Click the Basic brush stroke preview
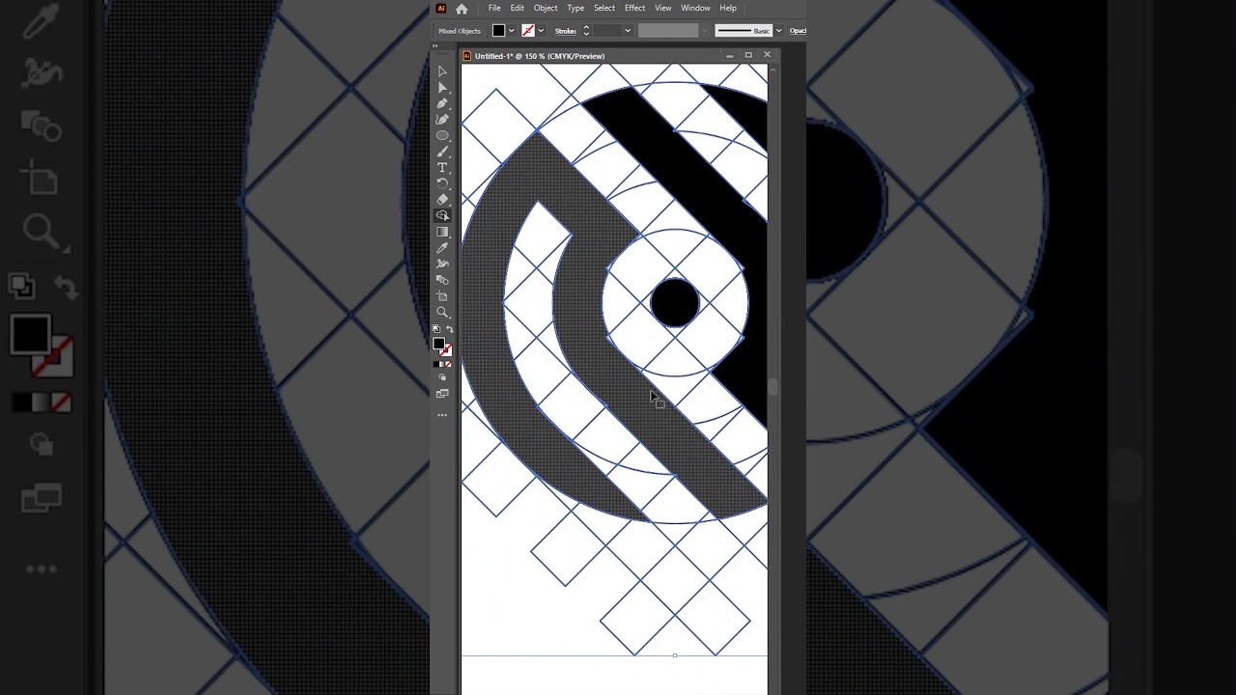The image size is (1236, 695). pyautogui.click(x=744, y=31)
